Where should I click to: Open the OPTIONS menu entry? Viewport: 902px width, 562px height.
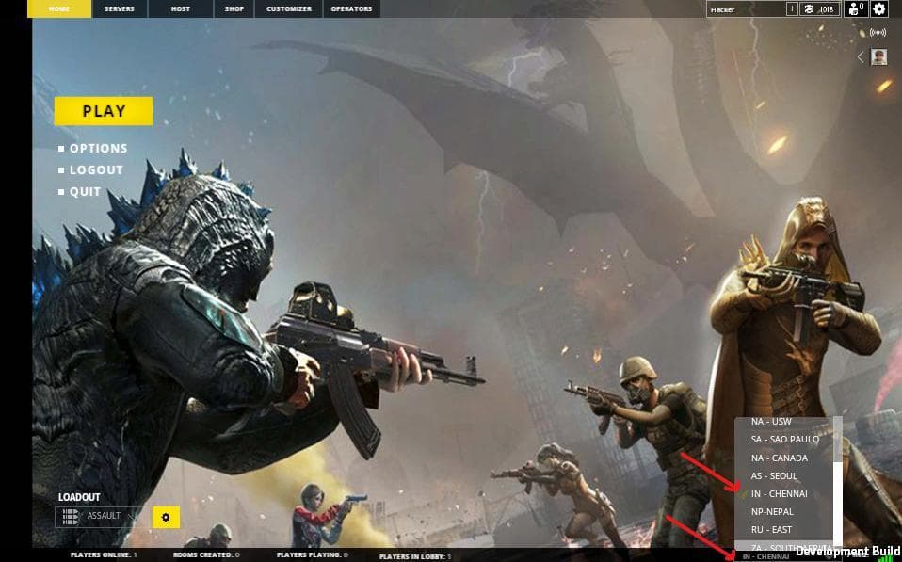[x=98, y=149]
